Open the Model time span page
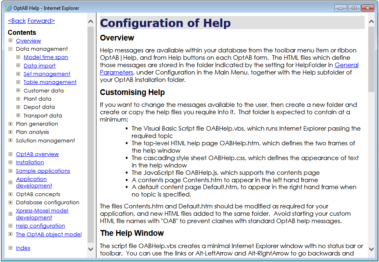 [45, 57]
